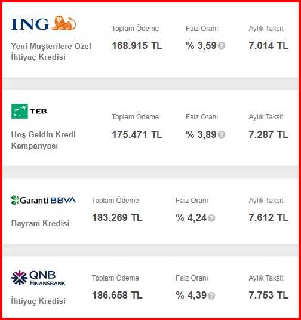Click the ING bank lion logo
Viewport: 301px width, 320px height.
click(44, 23)
